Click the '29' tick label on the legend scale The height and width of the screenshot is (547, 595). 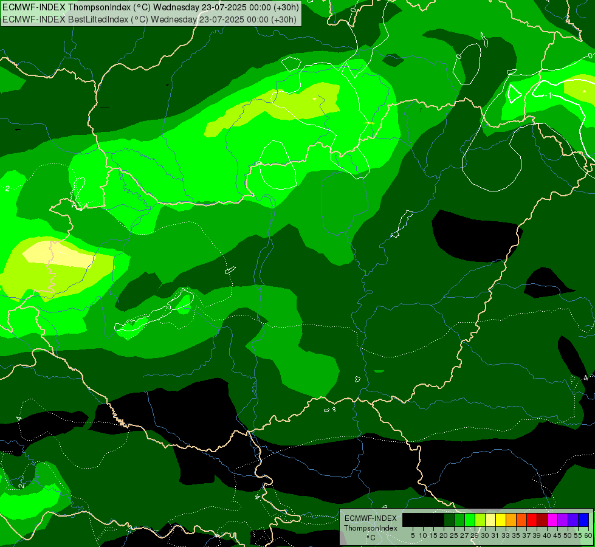coord(475,535)
